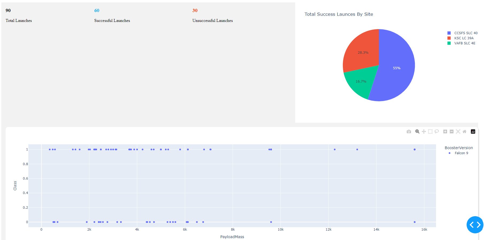The image size is (484, 240).
Task: Reset axes with the home icon
Action: 464,131
